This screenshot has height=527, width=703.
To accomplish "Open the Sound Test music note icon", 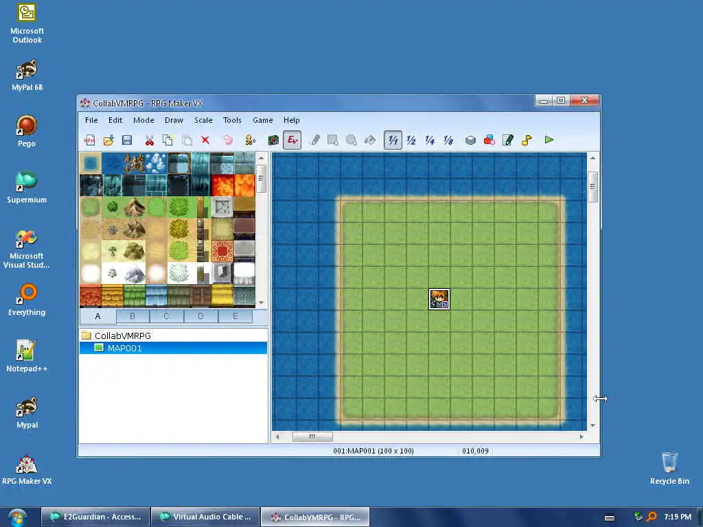I will (x=527, y=140).
